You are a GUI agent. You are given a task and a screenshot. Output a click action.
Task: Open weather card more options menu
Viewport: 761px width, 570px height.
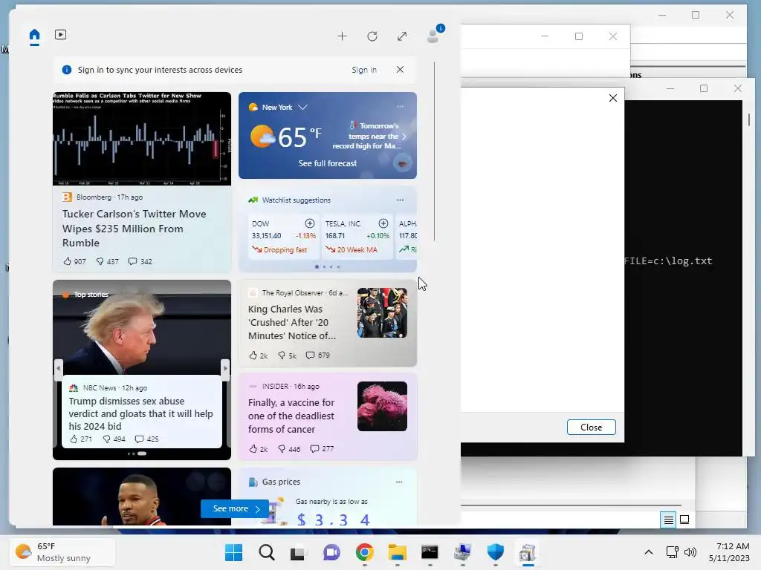point(400,107)
